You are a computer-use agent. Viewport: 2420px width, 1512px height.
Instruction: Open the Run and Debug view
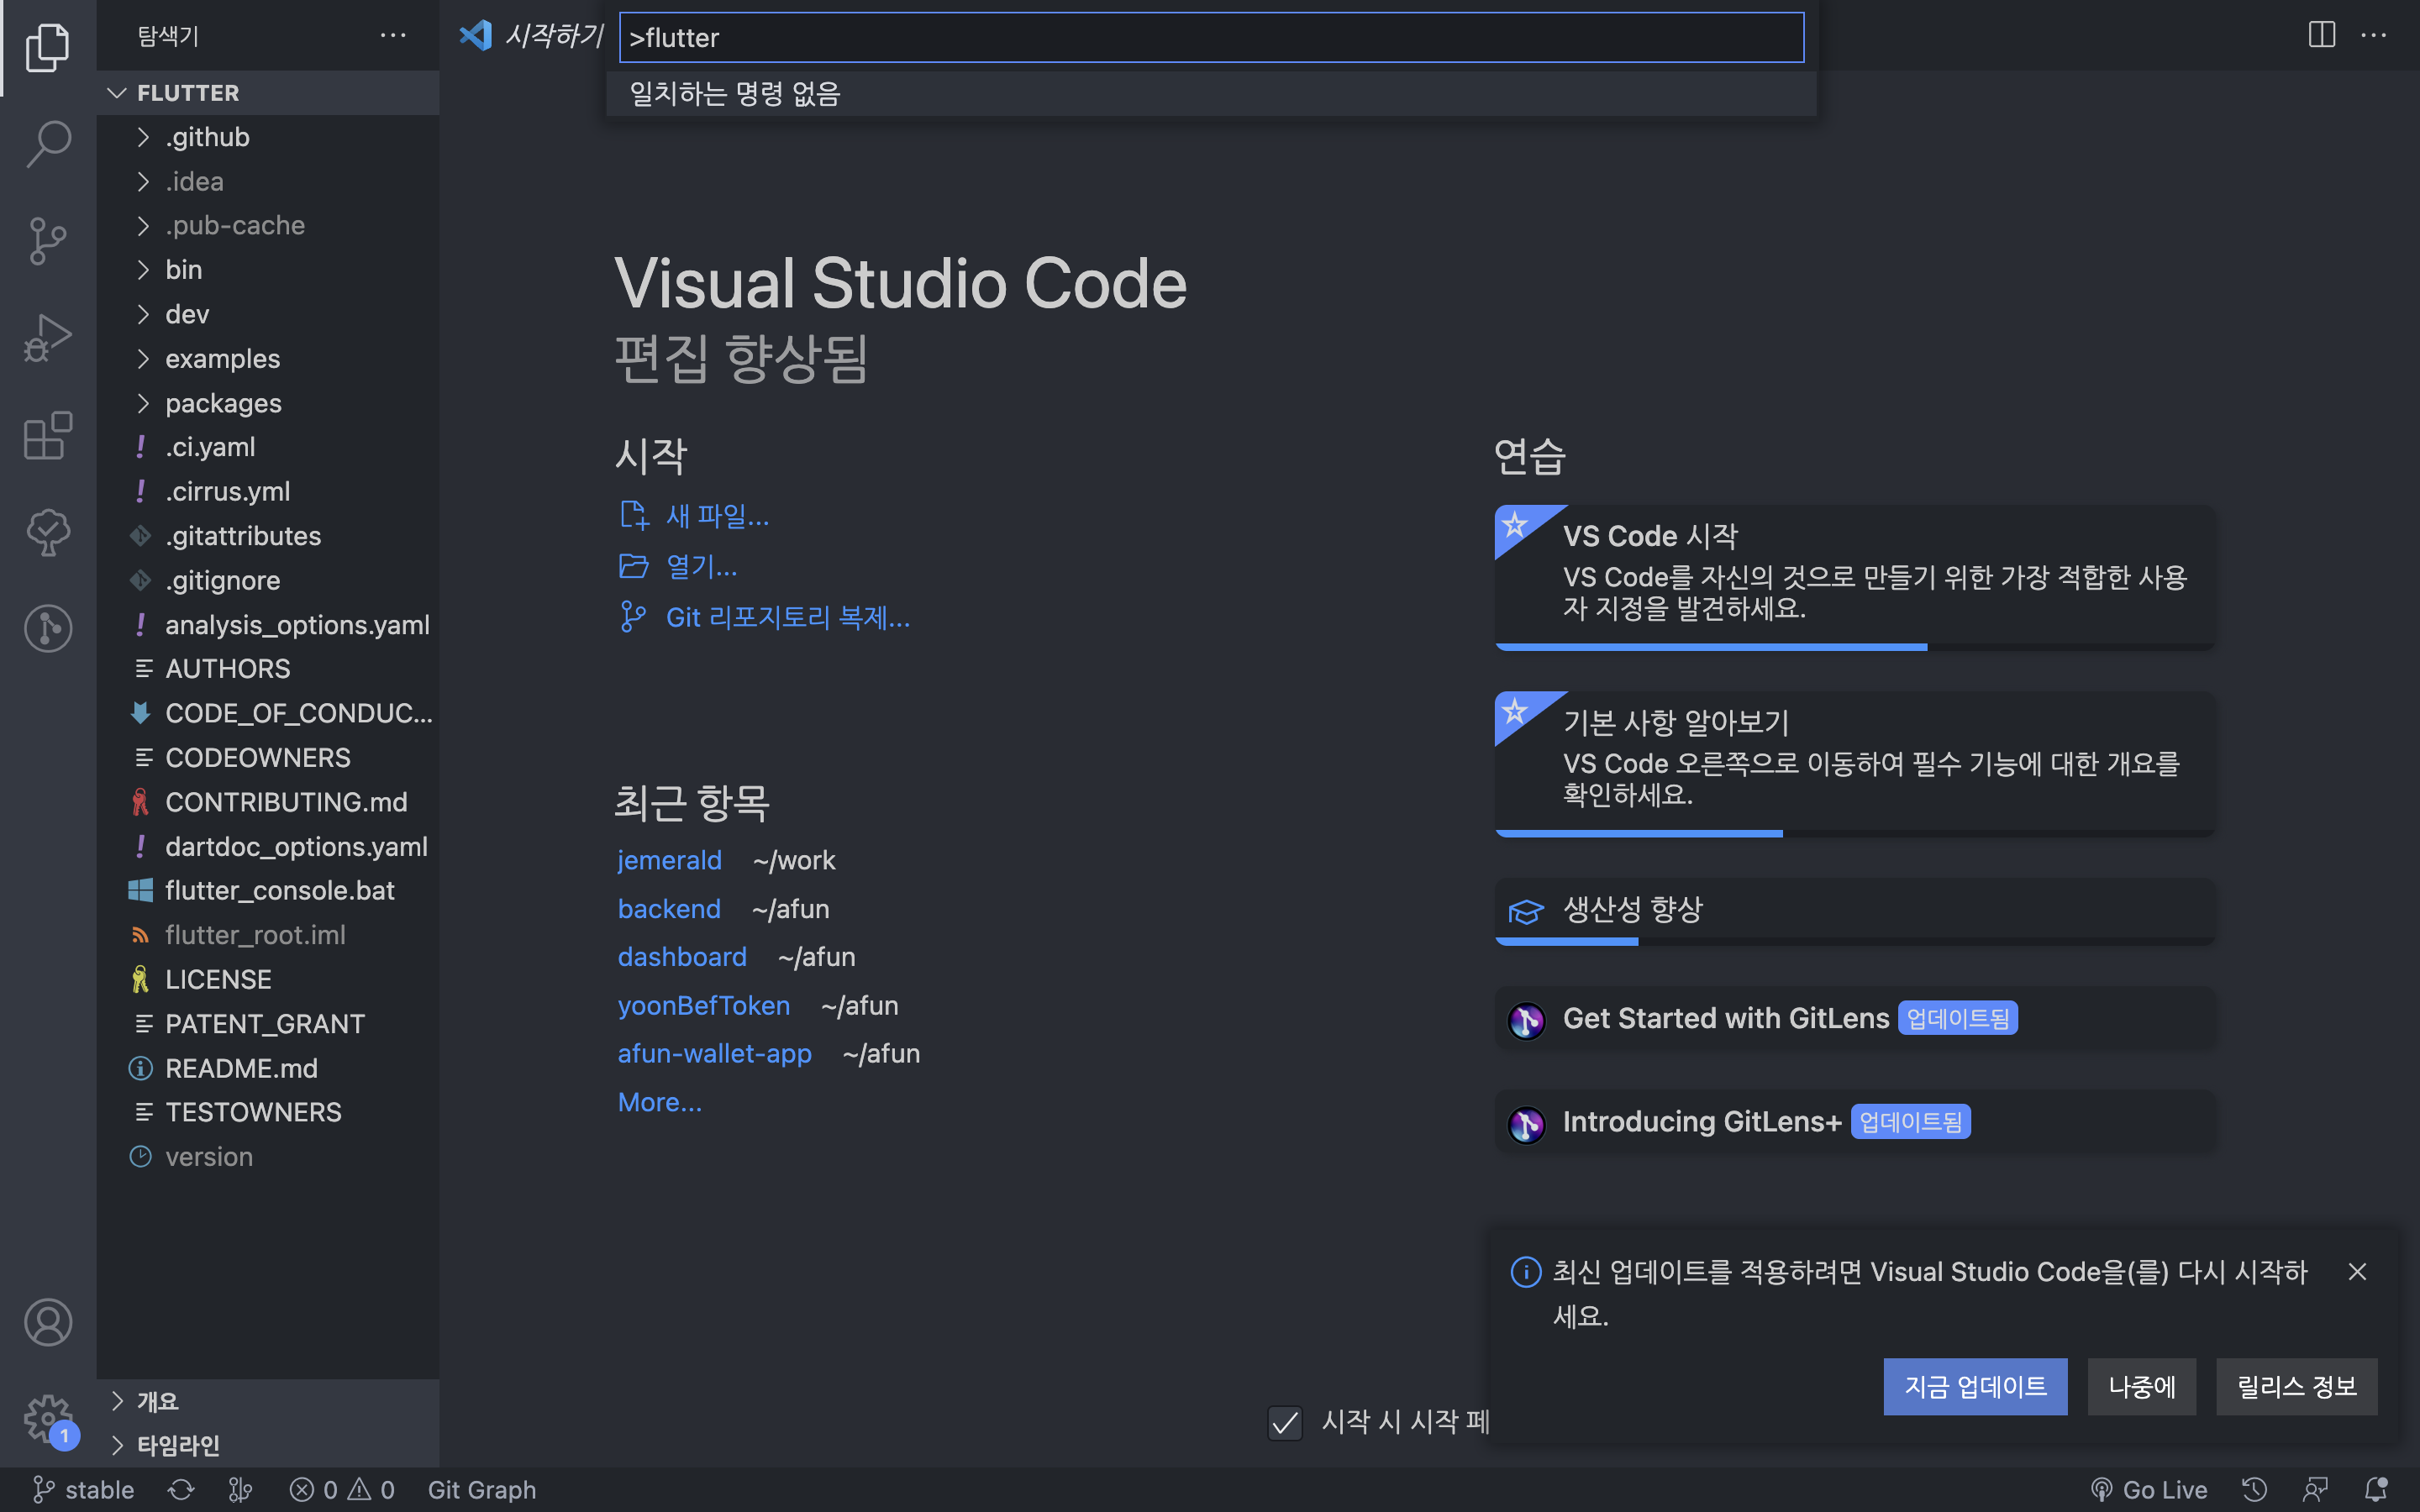[47, 337]
